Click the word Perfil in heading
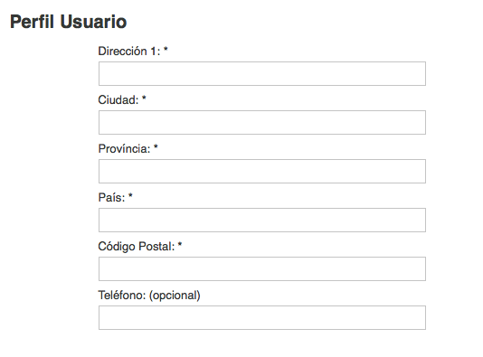The image size is (483, 357). tap(33, 22)
